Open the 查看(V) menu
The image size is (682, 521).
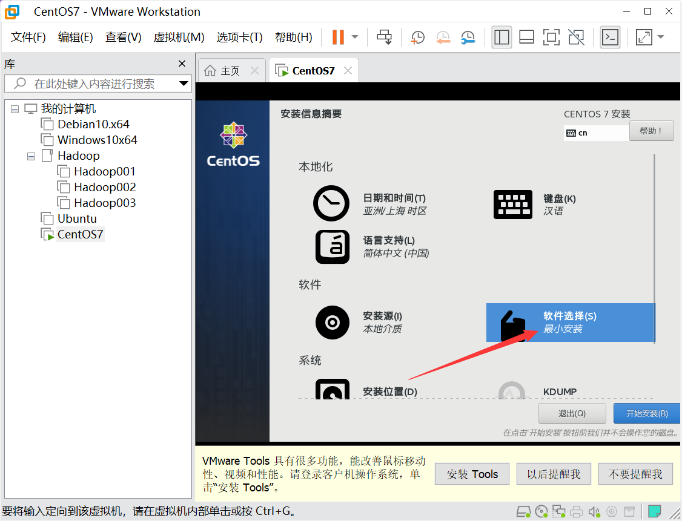(x=123, y=38)
